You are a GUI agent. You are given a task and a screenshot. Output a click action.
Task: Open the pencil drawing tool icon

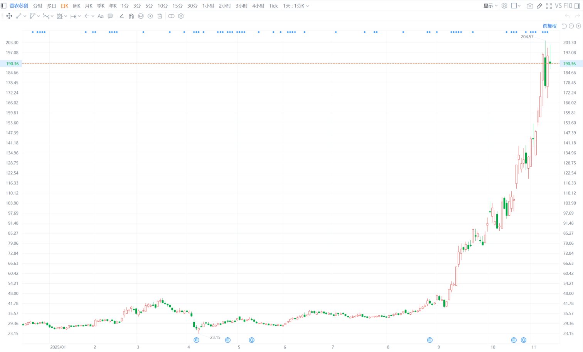click(539, 6)
